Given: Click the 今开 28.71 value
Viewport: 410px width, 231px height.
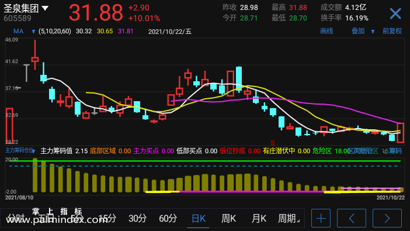Looking at the screenshot, I should pyautogui.click(x=249, y=18).
